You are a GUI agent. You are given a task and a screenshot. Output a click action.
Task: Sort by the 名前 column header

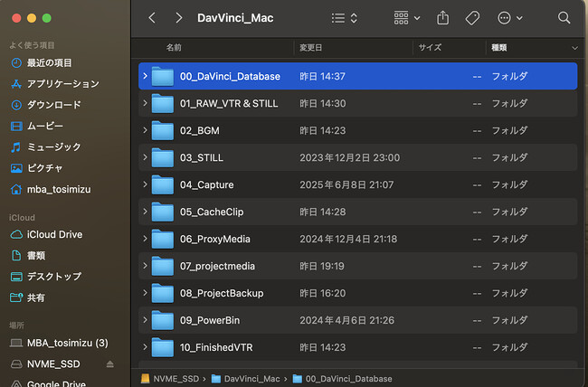click(x=174, y=48)
